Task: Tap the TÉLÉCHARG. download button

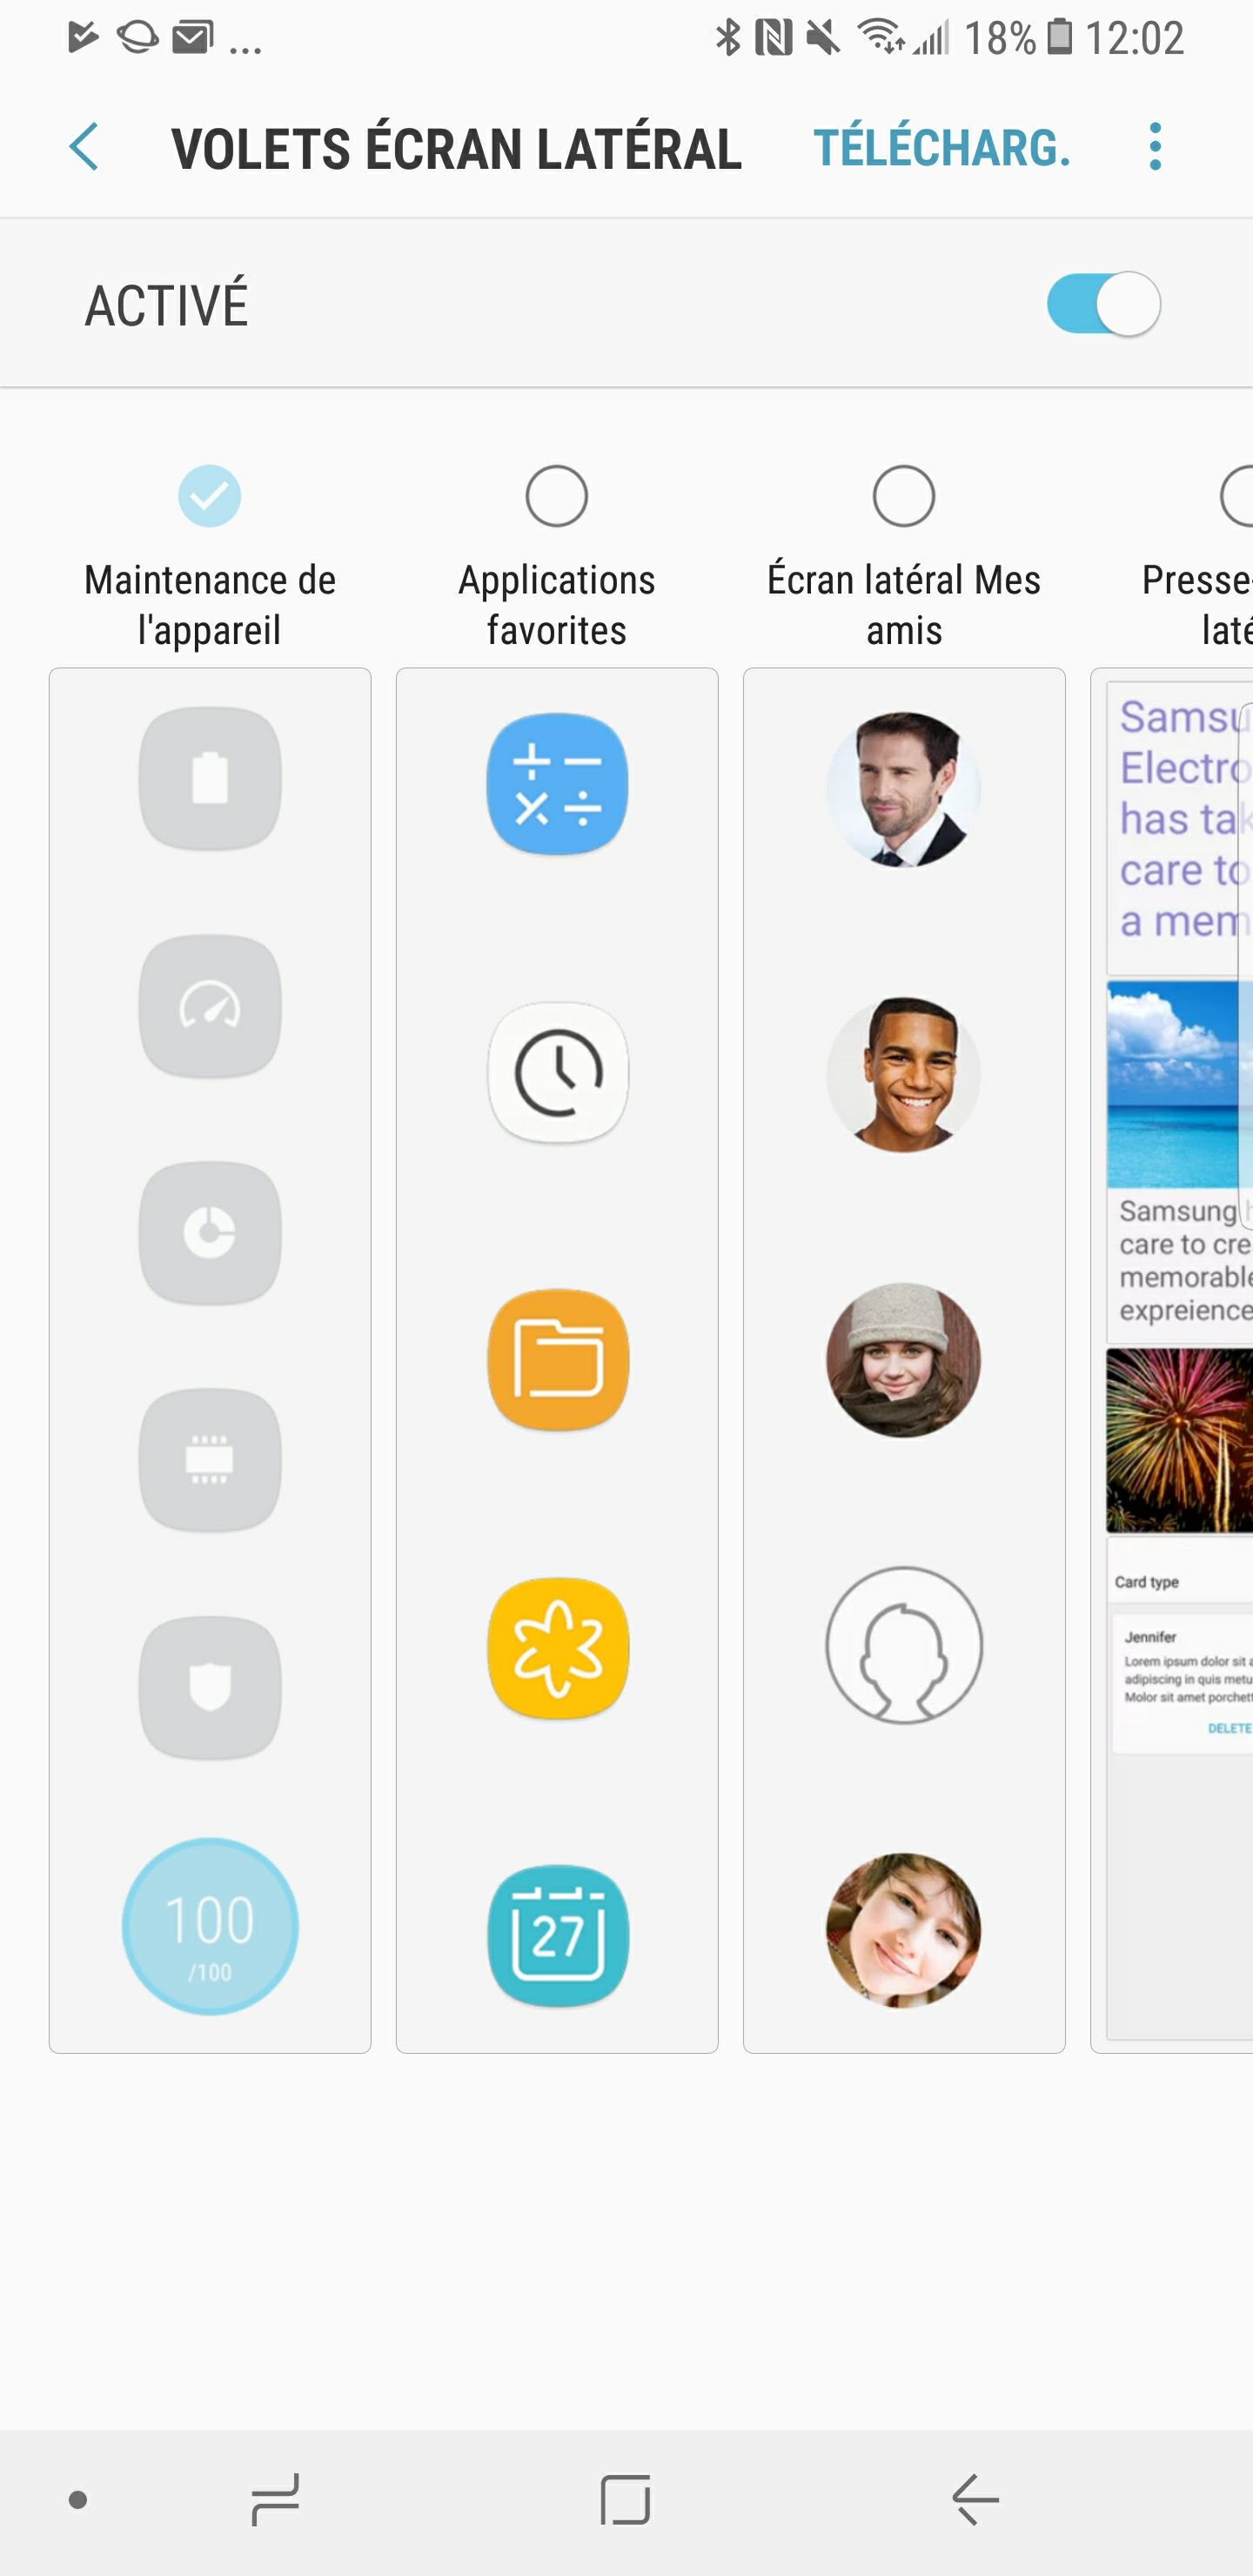Action: tap(942, 148)
